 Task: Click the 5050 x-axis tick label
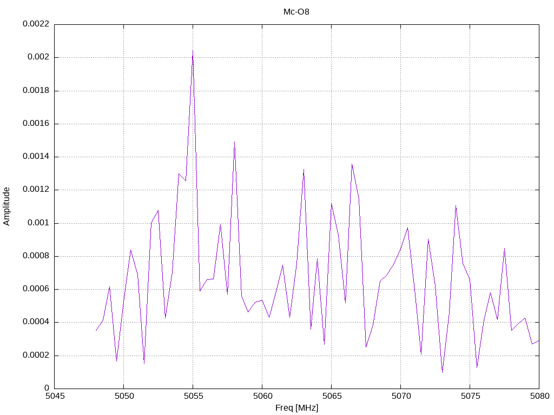tap(124, 396)
